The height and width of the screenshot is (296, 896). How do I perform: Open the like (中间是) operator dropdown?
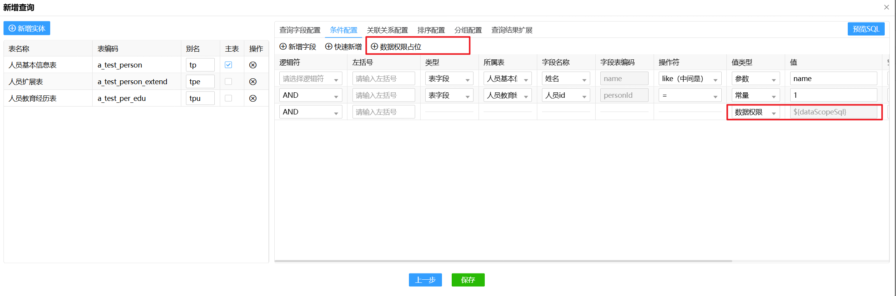689,79
